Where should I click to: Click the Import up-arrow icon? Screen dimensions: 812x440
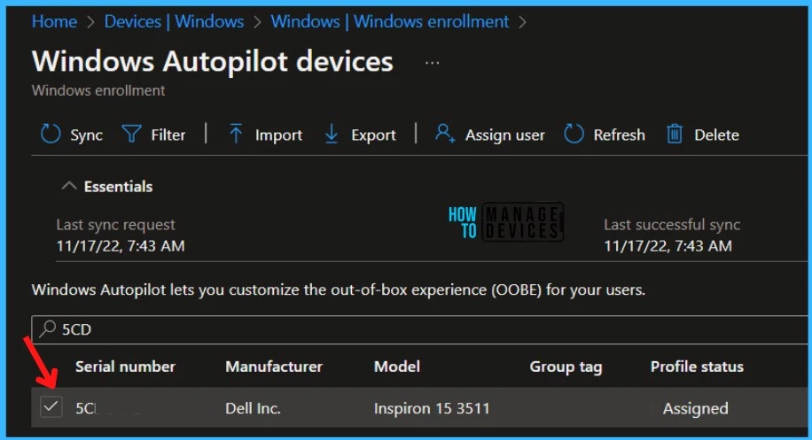tap(236, 134)
